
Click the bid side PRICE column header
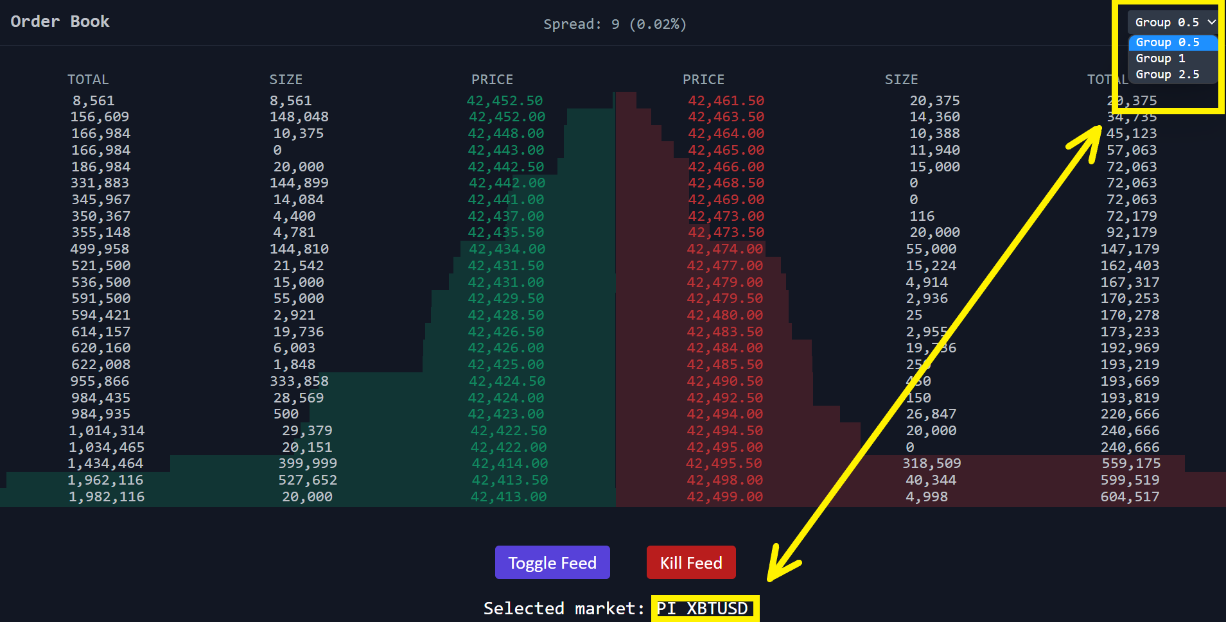pyautogui.click(x=493, y=80)
